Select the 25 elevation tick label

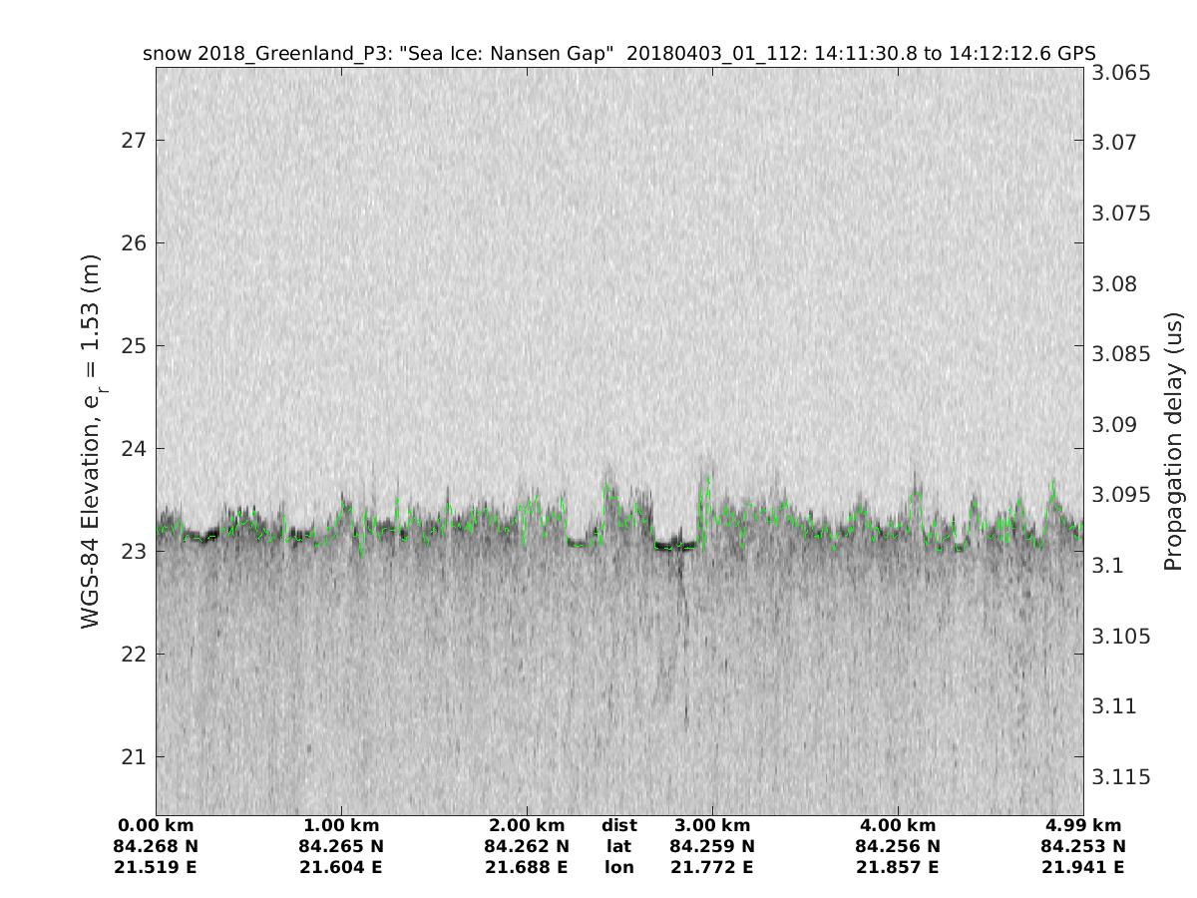131,346
